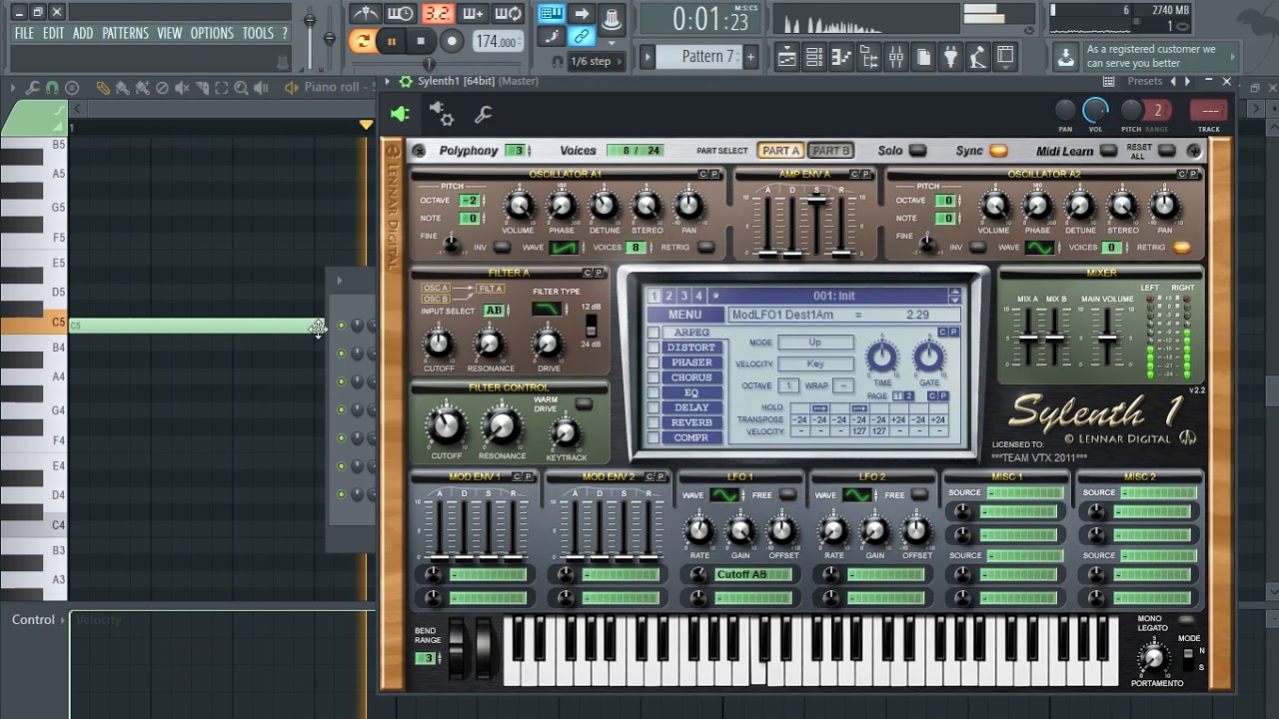Open the LFO 1 Cutoff AB destination dropdown
1279x719 pixels.
754,574
